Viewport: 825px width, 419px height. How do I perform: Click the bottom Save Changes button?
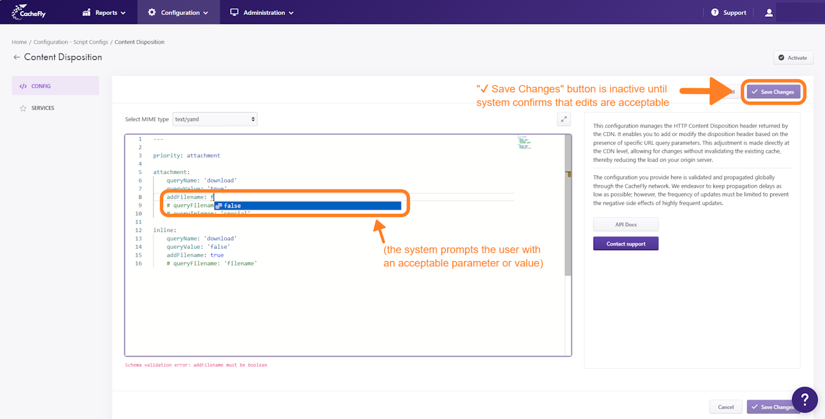pyautogui.click(x=772, y=407)
